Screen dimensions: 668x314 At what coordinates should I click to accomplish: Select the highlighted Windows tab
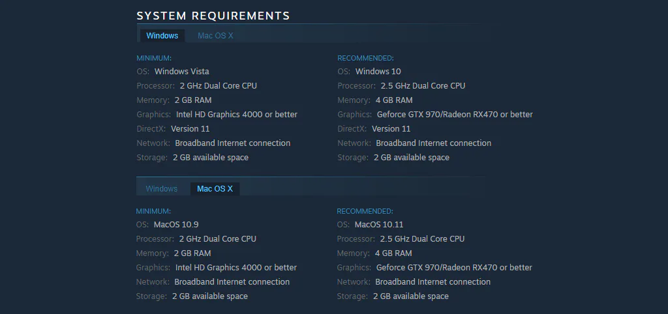pyautogui.click(x=162, y=36)
